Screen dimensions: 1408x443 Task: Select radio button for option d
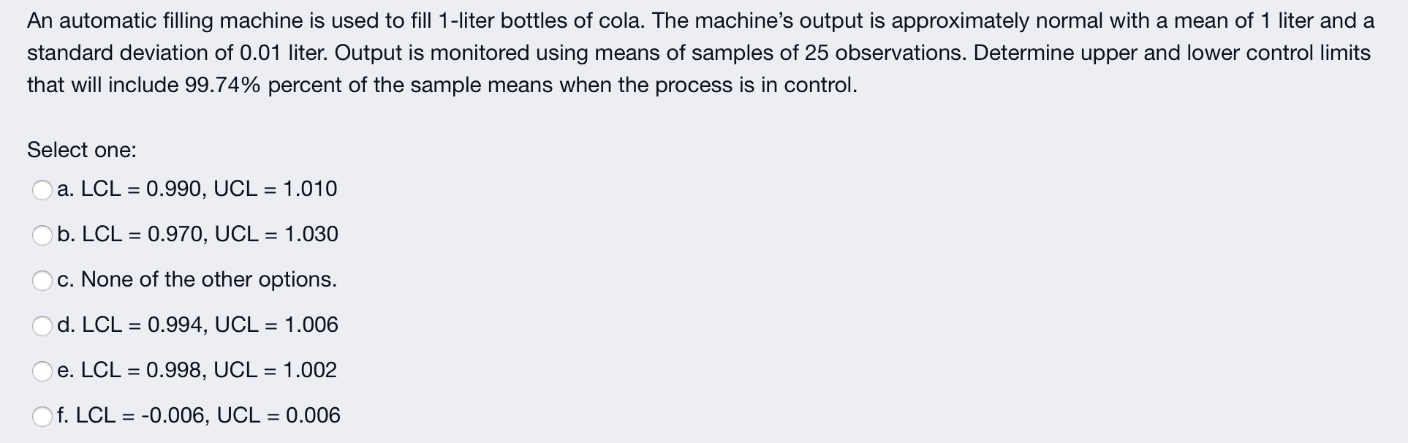tap(43, 325)
